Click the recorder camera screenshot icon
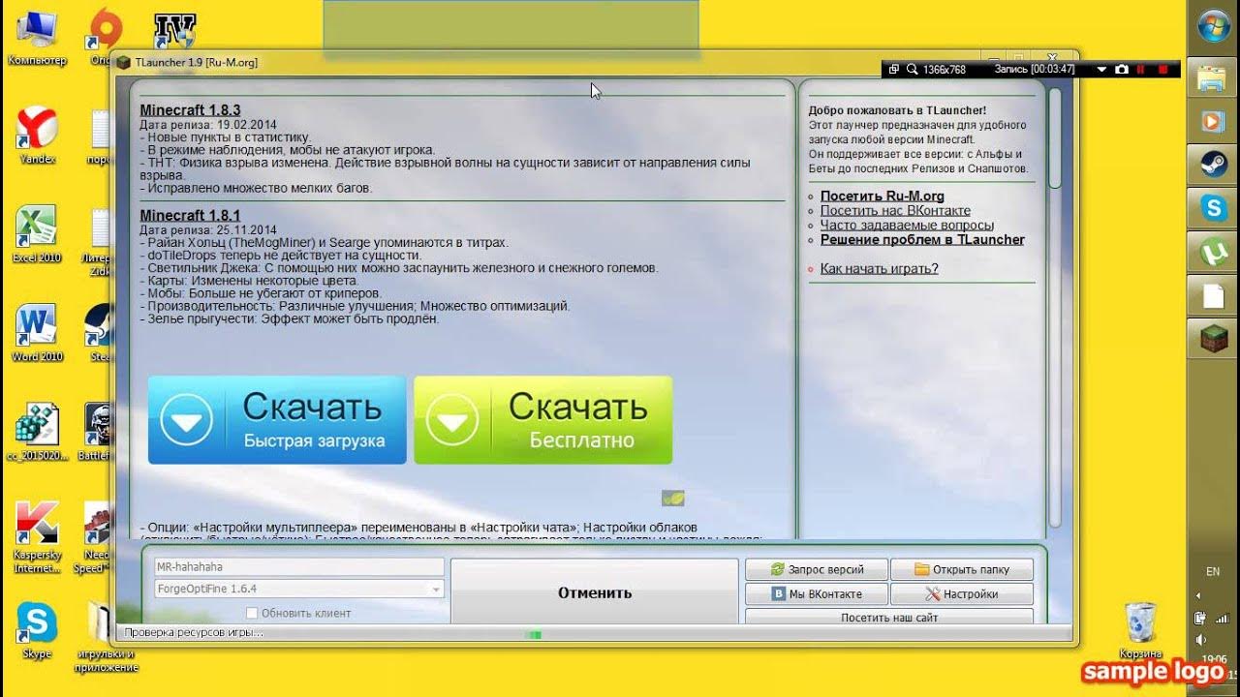Screen dimensions: 1240x697 [1122, 70]
